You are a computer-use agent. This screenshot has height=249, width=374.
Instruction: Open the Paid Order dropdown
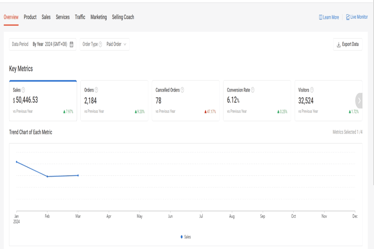116,44
